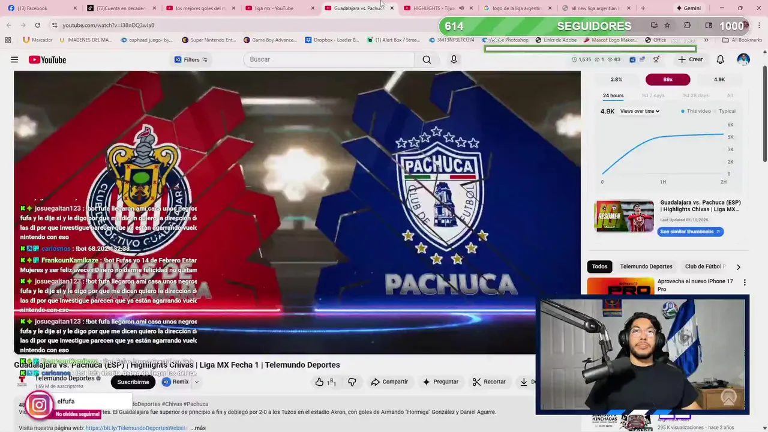Select the 1st 28 days stats tab
The width and height of the screenshot is (768, 432).
[x=695, y=95]
